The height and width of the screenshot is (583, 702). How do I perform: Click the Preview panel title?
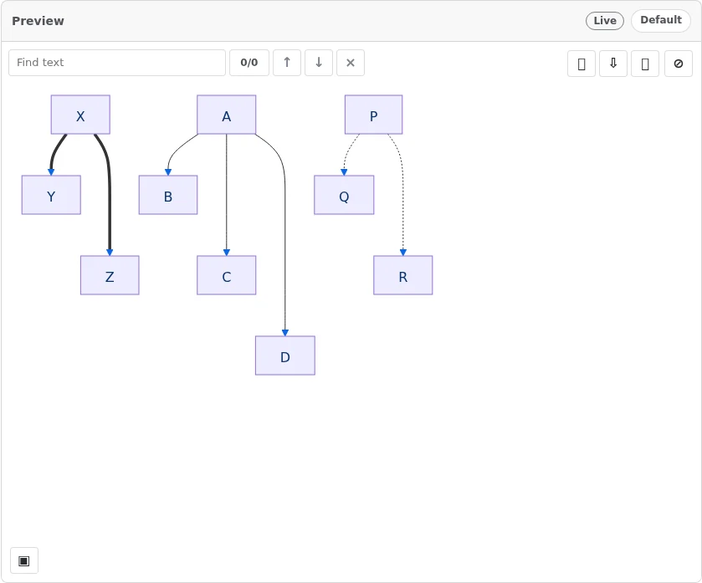[38, 21]
